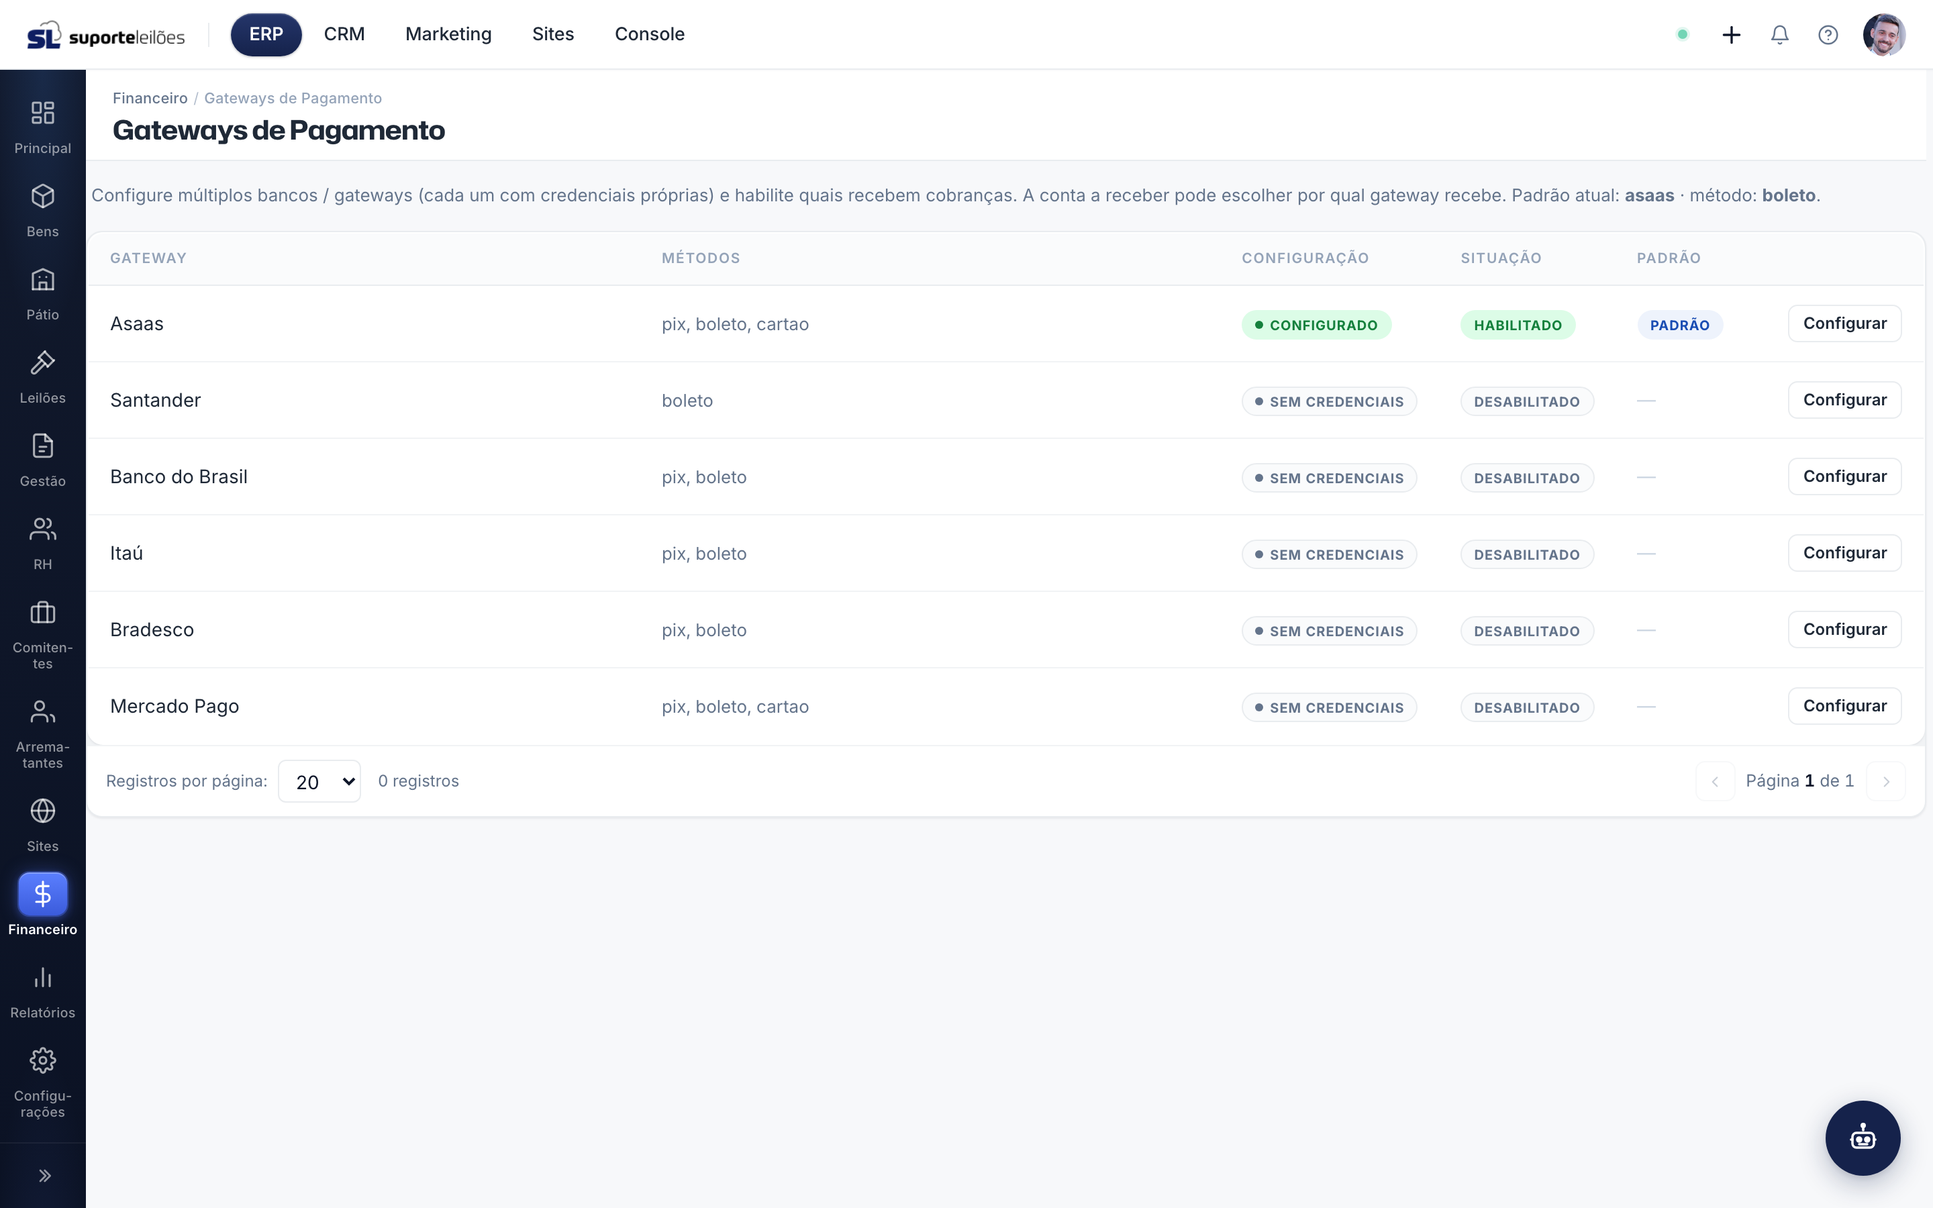
Task: Configure the Banco do Brasil gateway
Action: click(1844, 477)
